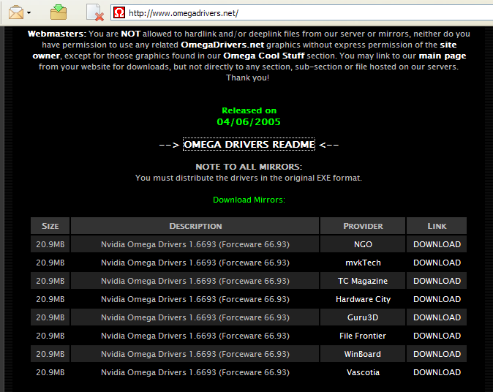Click the Thank you! text line
This screenshot has height=392, width=493.
[247, 78]
